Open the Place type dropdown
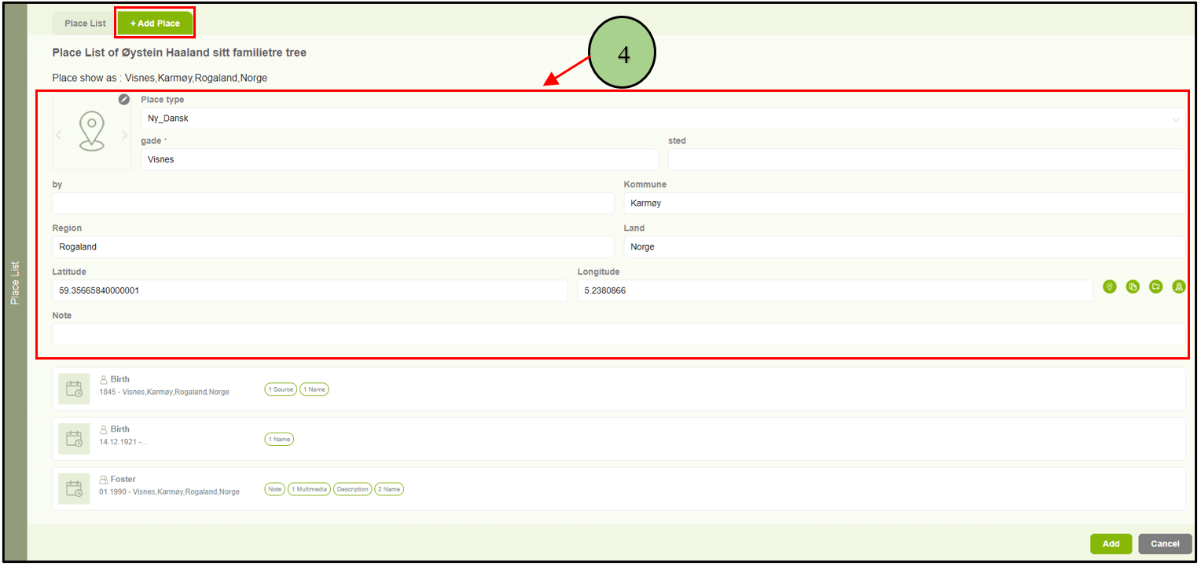This screenshot has width=1201, height=566. (663, 119)
